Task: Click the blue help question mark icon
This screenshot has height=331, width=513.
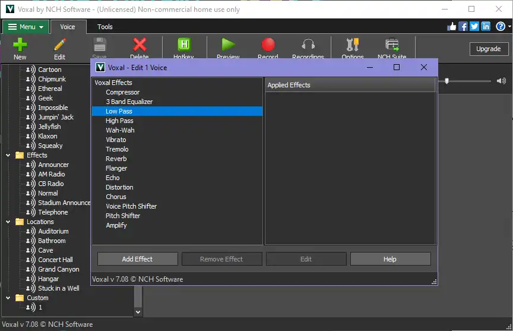Action: coord(501,27)
